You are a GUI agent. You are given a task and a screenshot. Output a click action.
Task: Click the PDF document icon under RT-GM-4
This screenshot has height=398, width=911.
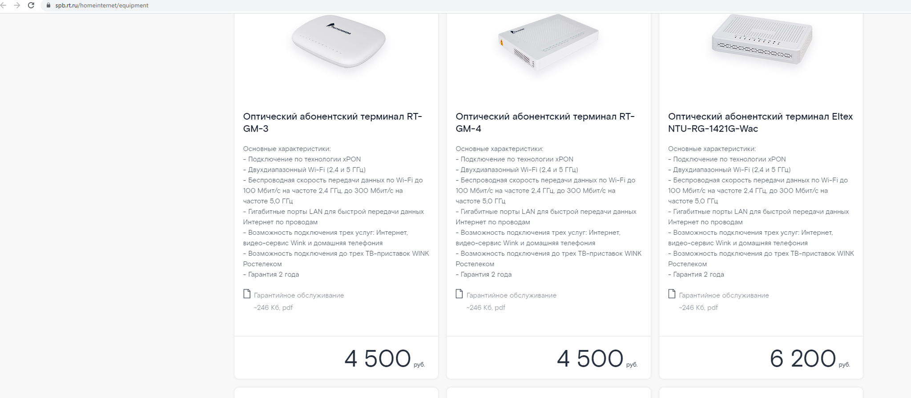[x=460, y=293]
